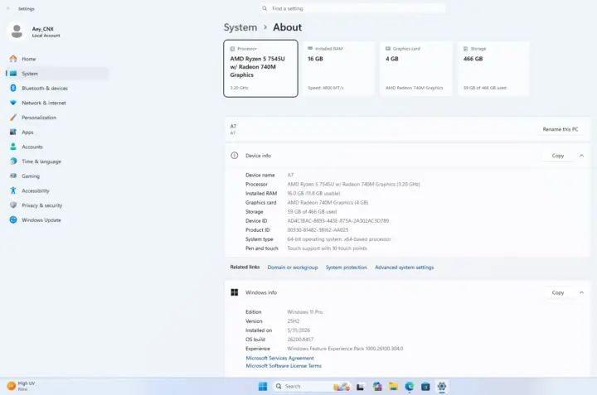Launch Copilot from the taskbar
This screenshot has width=597, height=395.
click(x=377, y=387)
